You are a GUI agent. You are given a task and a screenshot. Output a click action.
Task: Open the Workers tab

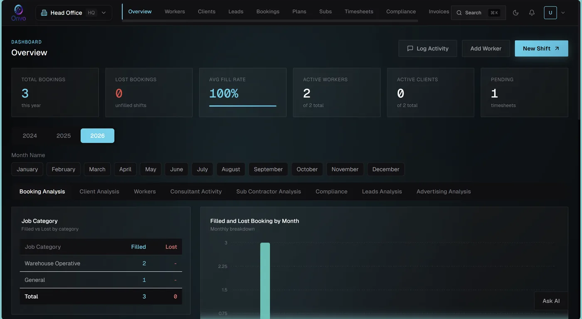click(175, 12)
